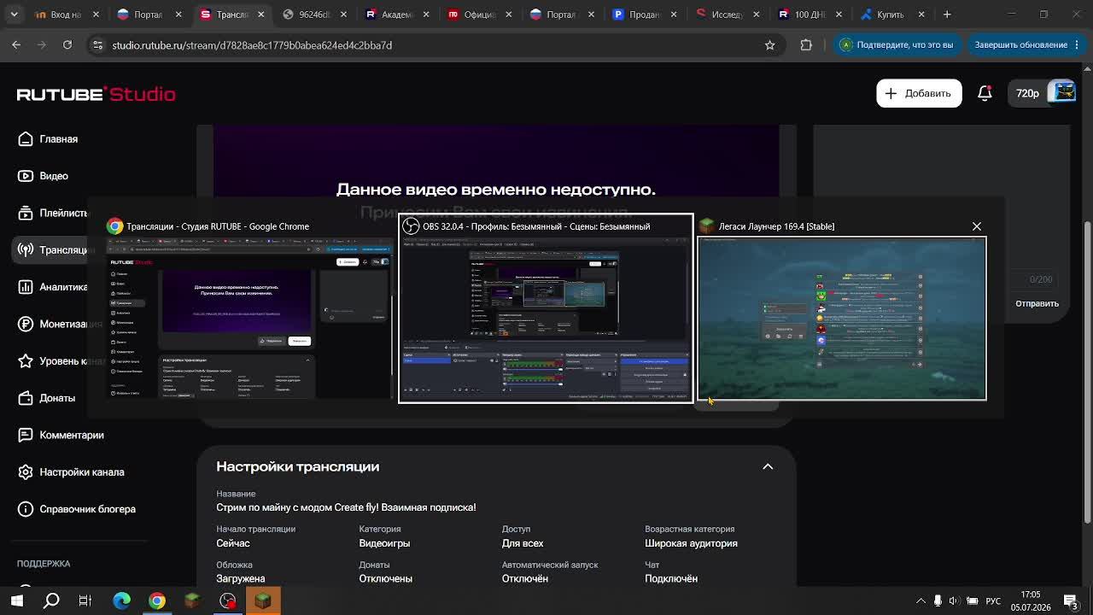This screenshot has width=1093, height=615.
Task: Open the Донаты sidebar section
Action: [46, 398]
